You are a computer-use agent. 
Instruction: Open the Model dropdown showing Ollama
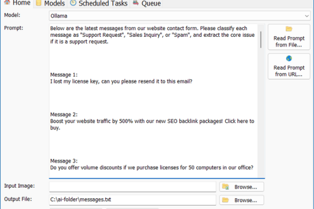point(179,16)
